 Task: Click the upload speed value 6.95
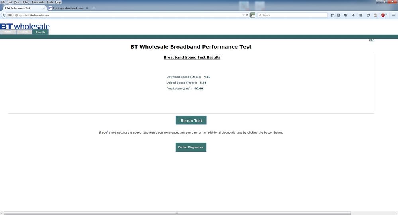click(203, 83)
